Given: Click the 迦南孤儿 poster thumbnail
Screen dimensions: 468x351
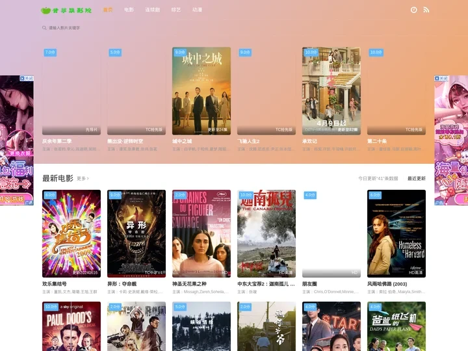Looking at the screenshot, I should click(266, 234).
